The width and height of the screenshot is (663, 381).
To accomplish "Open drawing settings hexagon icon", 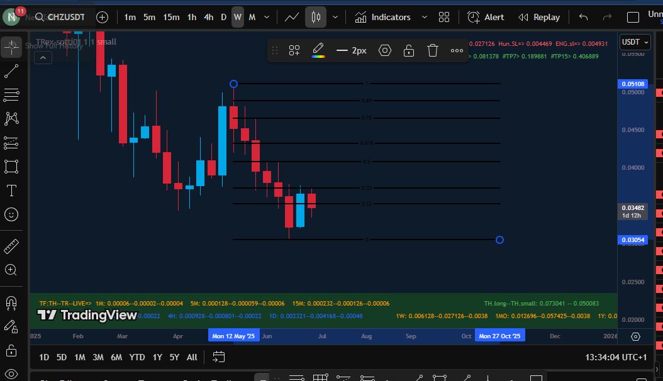I will [385, 51].
